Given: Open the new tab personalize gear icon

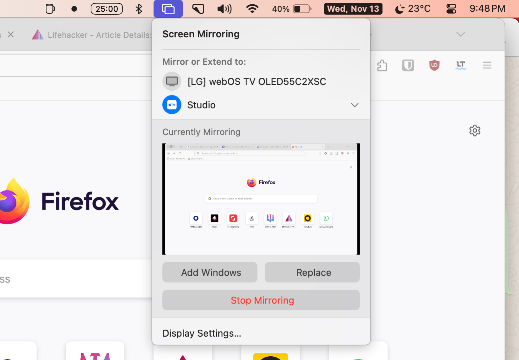Looking at the screenshot, I should [x=475, y=130].
